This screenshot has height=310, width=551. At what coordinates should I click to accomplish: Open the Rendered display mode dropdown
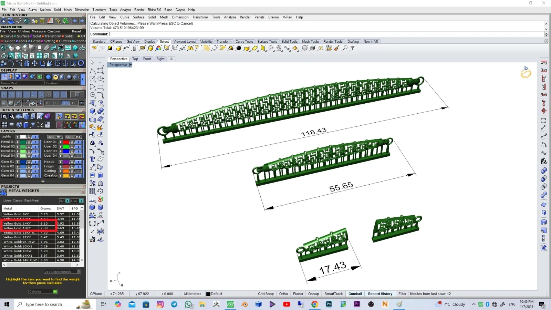pos(63,83)
